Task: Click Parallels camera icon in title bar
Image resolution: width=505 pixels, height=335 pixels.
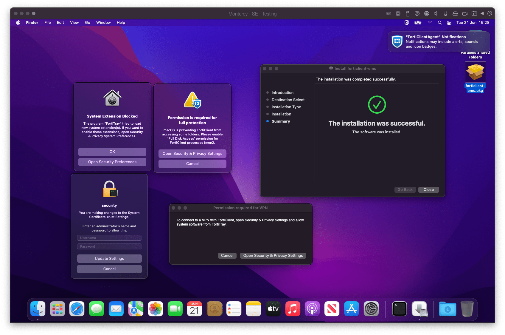Action: point(465,13)
